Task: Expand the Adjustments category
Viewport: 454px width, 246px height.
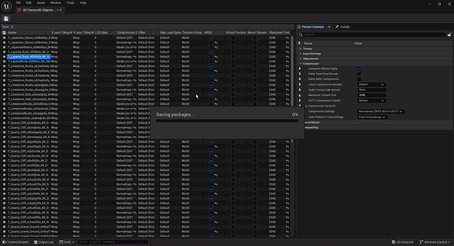Action: [x=301, y=59]
